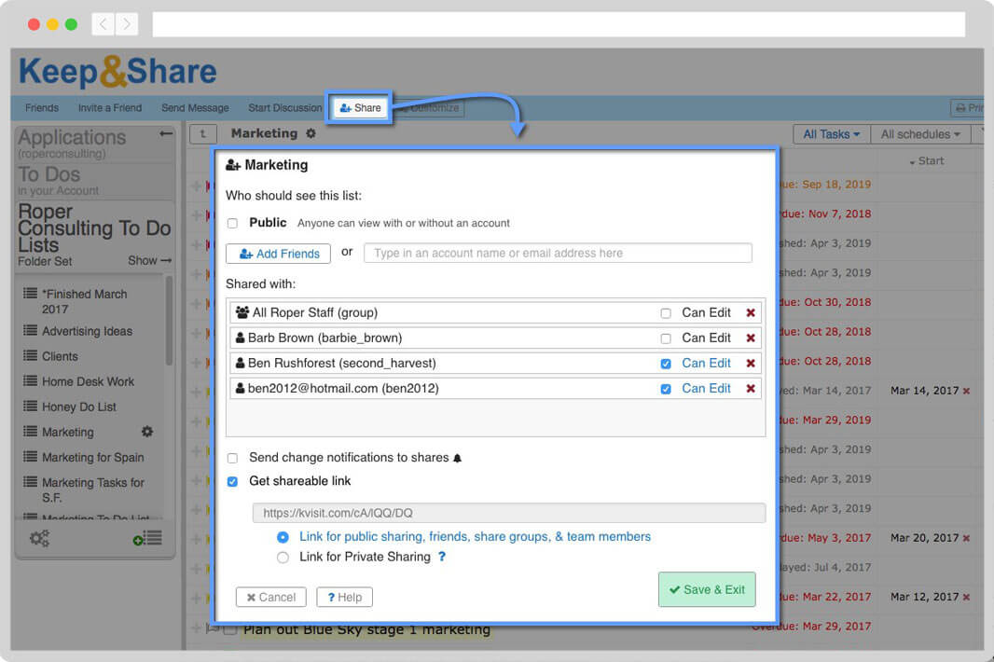Enable the Public checkbox

tap(233, 223)
